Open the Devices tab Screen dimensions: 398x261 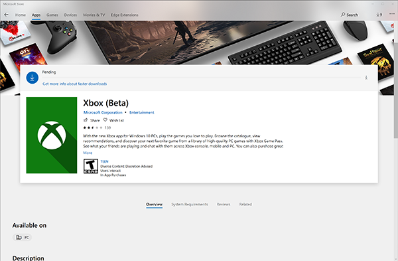click(70, 15)
